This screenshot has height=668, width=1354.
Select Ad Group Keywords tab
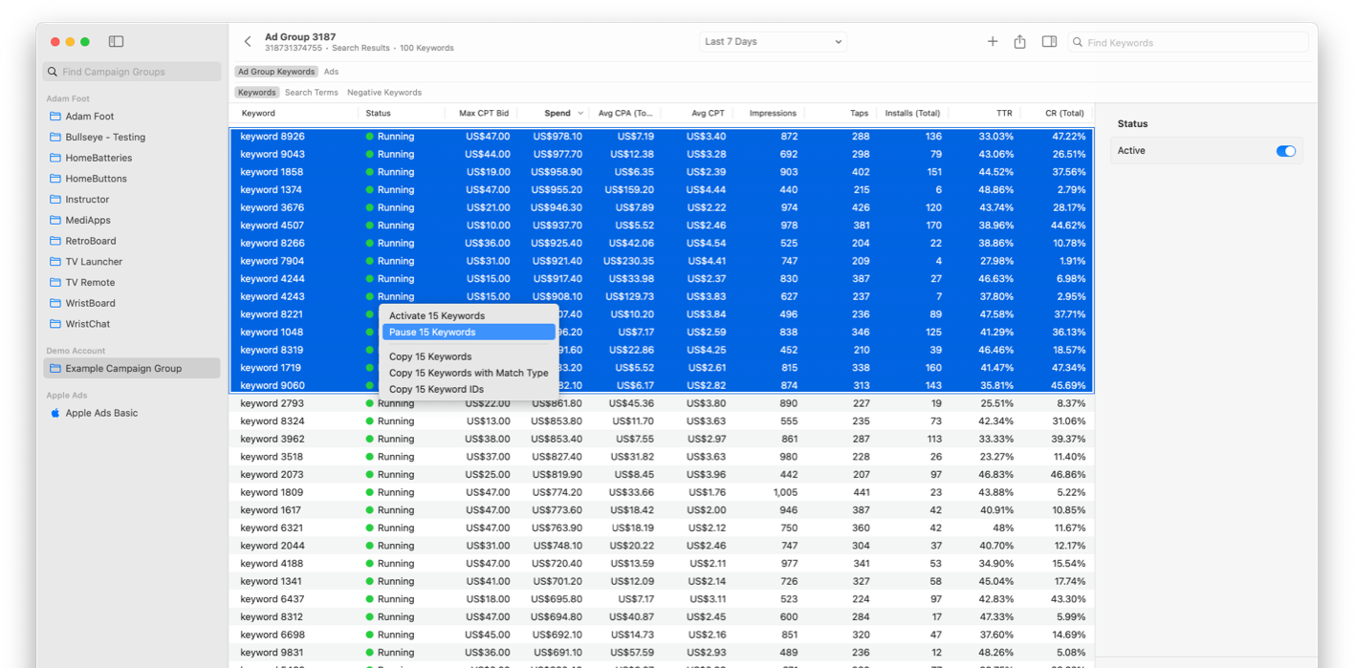[276, 72]
